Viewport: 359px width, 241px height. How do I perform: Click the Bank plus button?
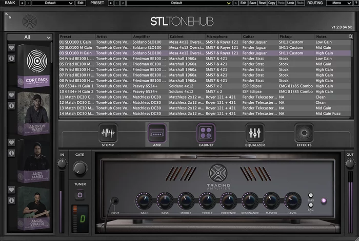[x=22, y=3]
